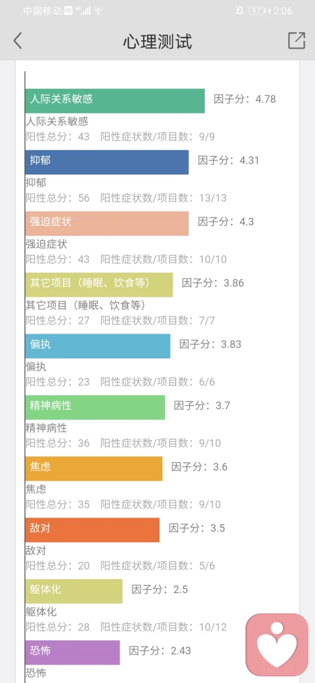Tap the Wi-Fi status icon
Screen dimensions: 315x683
(x=98, y=11)
